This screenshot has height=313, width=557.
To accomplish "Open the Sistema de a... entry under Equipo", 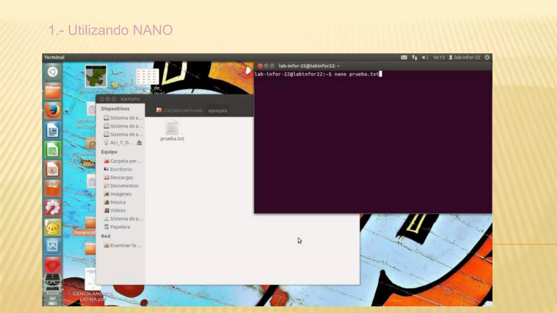I will pos(123,219).
